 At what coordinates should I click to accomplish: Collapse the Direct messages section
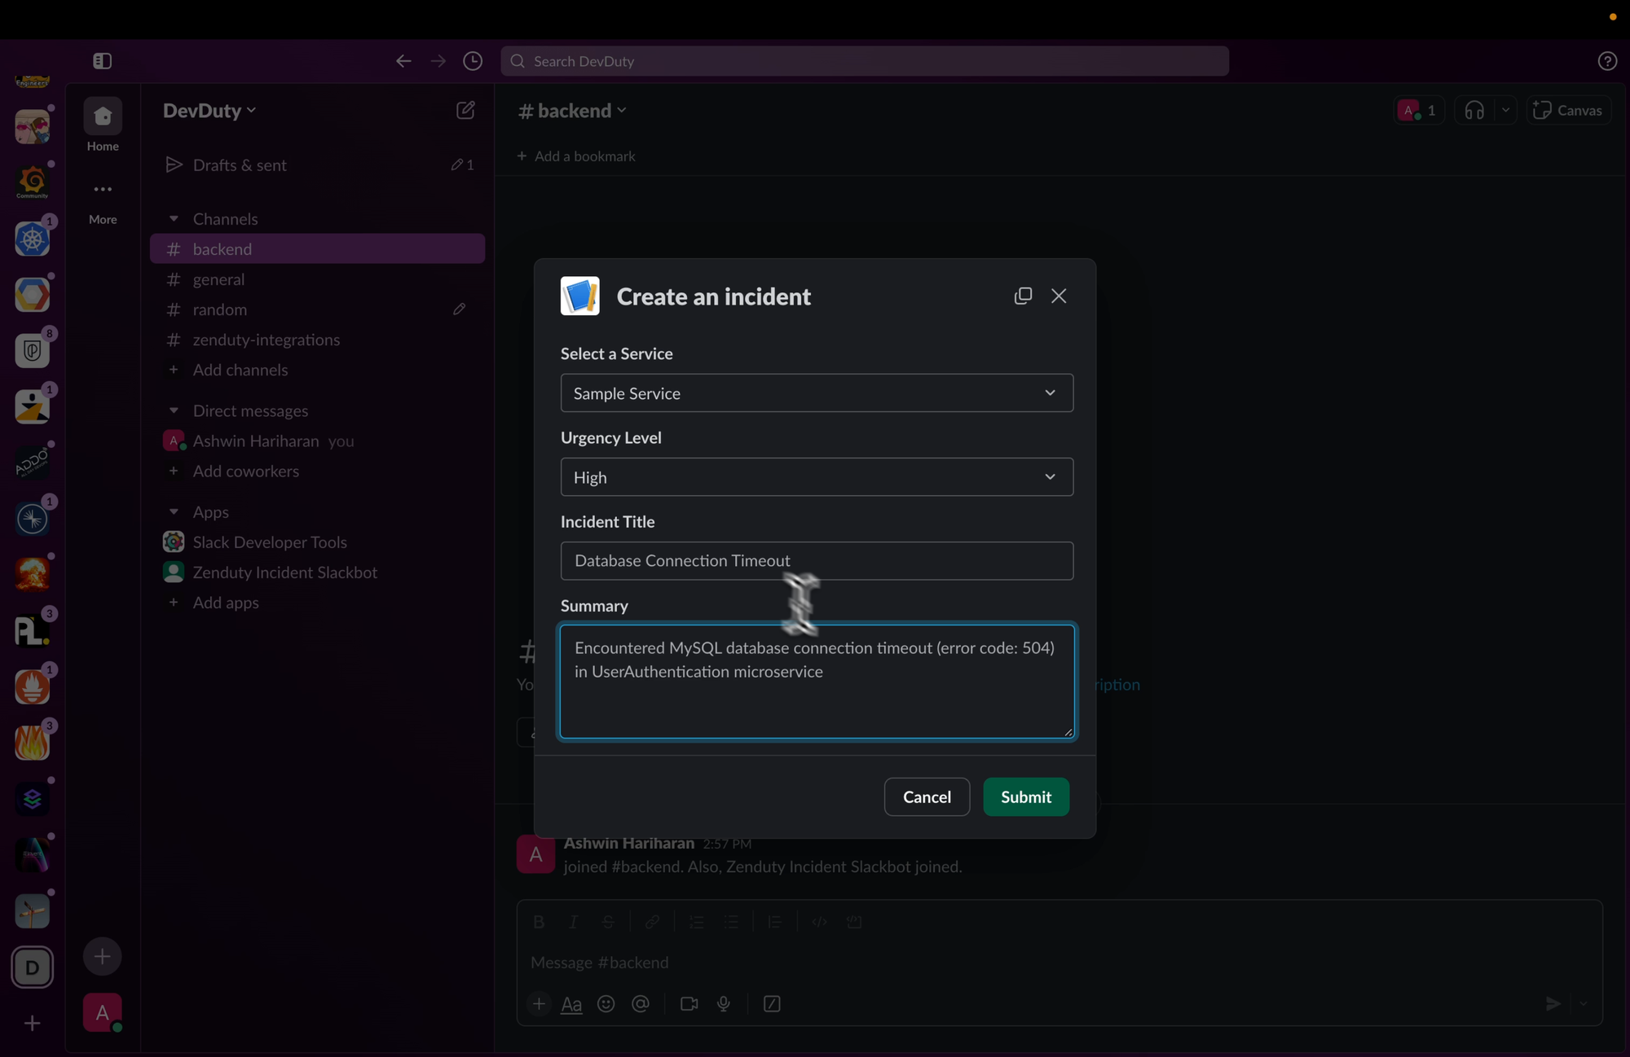(174, 410)
